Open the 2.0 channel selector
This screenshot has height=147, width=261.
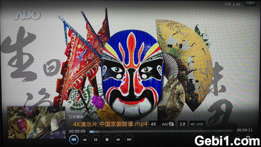[182, 124]
